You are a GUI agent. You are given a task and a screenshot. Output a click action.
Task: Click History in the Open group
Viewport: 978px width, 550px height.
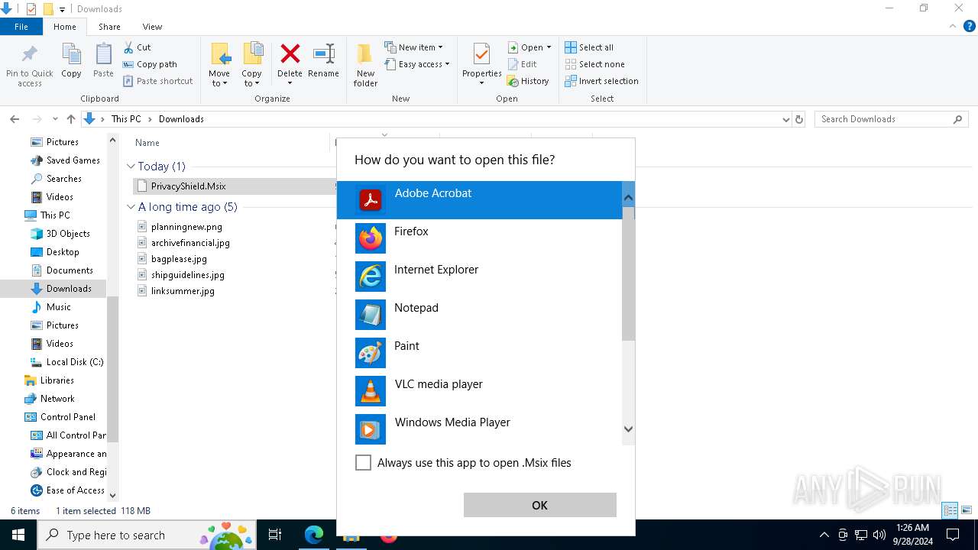(528, 81)
